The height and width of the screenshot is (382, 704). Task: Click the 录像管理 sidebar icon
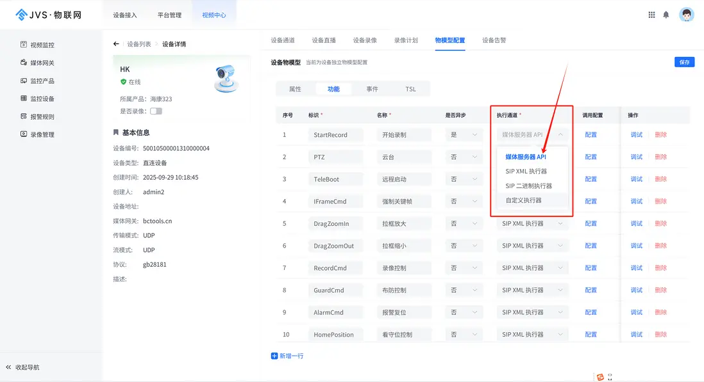point(24,134)
